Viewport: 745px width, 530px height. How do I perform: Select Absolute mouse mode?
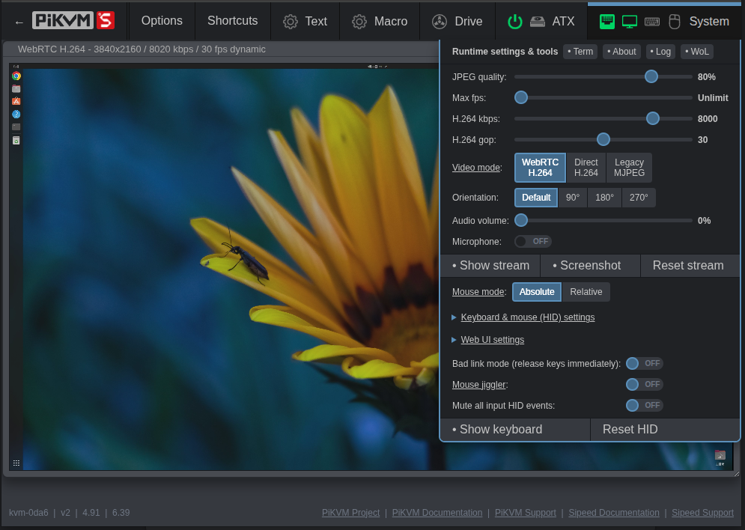tap(537, 292)
